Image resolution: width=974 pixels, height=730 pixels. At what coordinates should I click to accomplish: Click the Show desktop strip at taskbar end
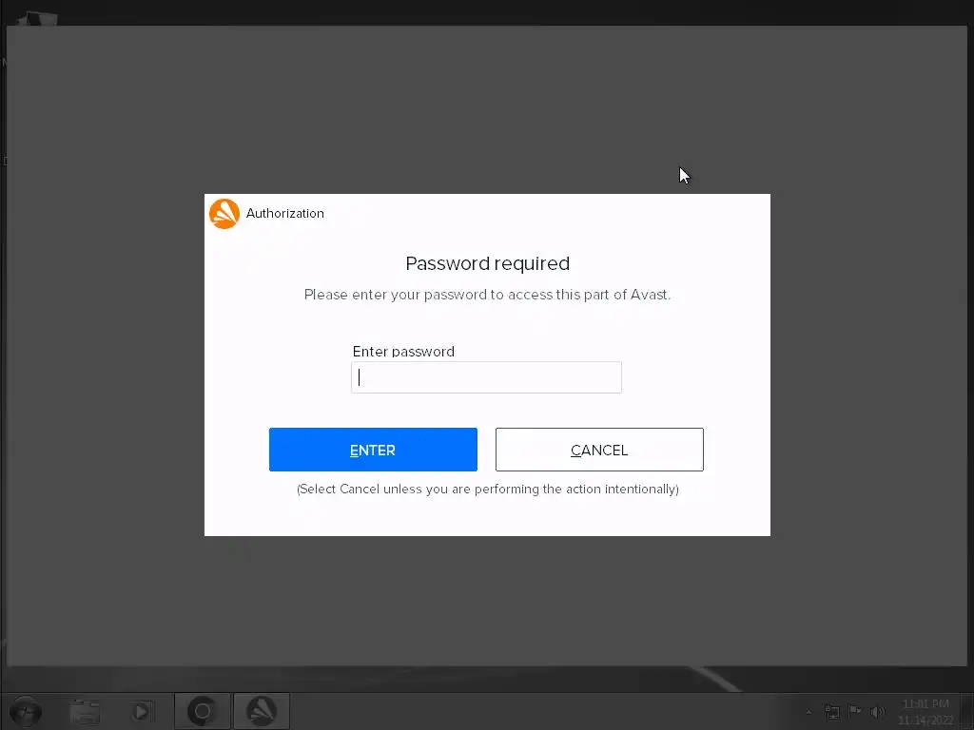[968, 711]
